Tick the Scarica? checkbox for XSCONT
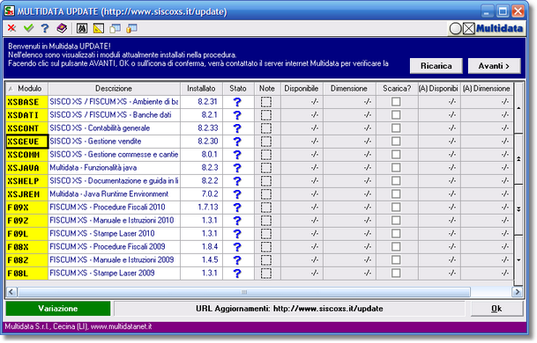Screen dimensions: 537x343 [x=396, y=128]
